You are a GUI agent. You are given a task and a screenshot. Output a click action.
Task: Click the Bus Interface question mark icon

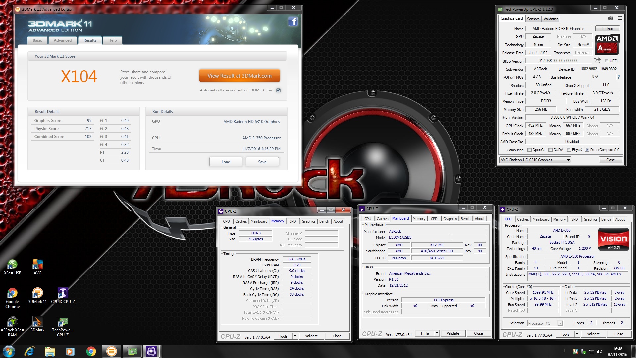click(618, 77)
